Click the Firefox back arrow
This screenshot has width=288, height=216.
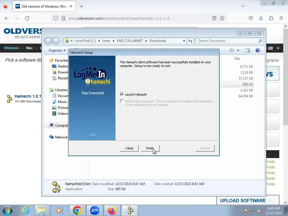(x=7, y=18)
